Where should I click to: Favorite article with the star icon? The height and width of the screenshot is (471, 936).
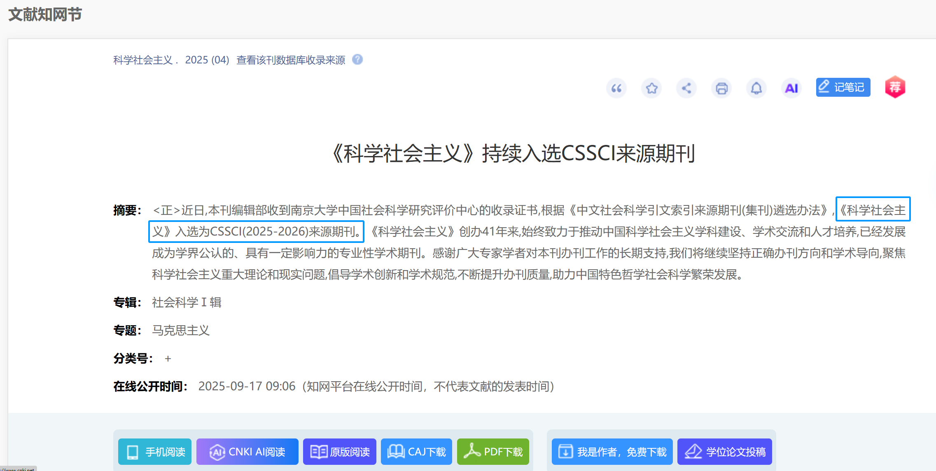(651, 88)
